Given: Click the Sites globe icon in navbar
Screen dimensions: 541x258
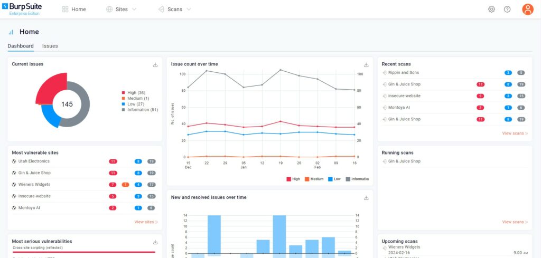Looking at the screenshot, I should [109, 9].
